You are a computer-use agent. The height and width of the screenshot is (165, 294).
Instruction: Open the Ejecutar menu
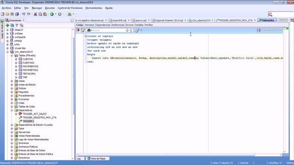[x=50, y=8]
